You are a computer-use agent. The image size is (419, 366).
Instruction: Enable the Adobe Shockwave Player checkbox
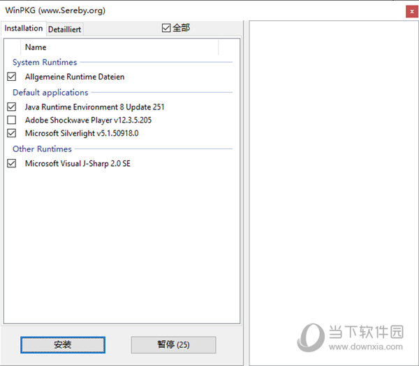tap(11, 120)
